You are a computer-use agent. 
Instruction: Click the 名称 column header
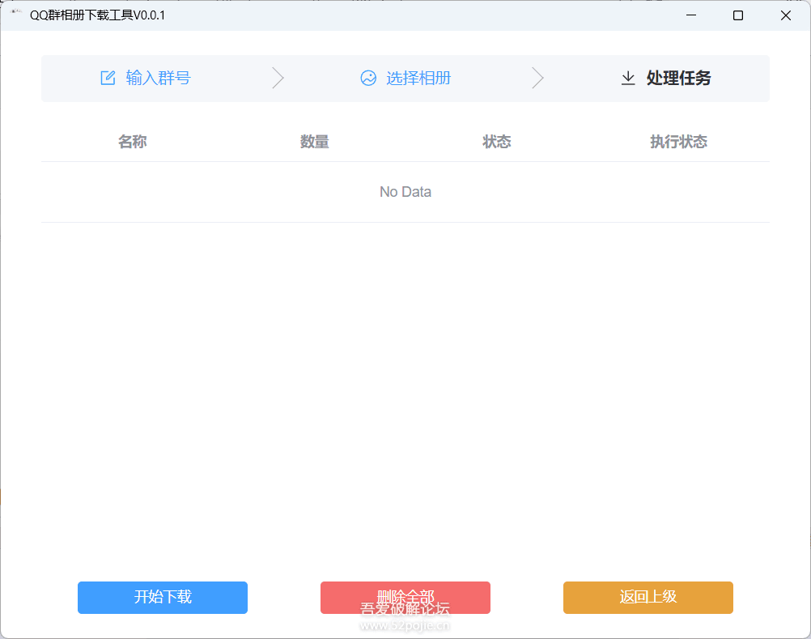pos(132,141)
